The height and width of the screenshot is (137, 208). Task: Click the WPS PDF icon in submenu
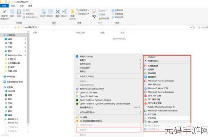coord(145,96)
